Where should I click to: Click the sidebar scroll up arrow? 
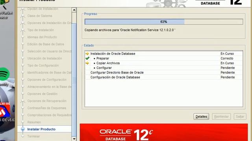(x=74, y=10)
